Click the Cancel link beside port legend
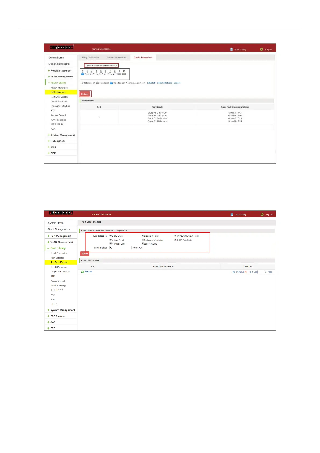Image resolution: width=320 pixels, height=453 pixels. pyautogui.click(x=177, y=83)
